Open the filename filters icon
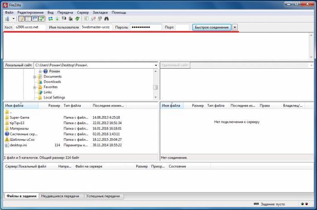 tap(86, 19)
